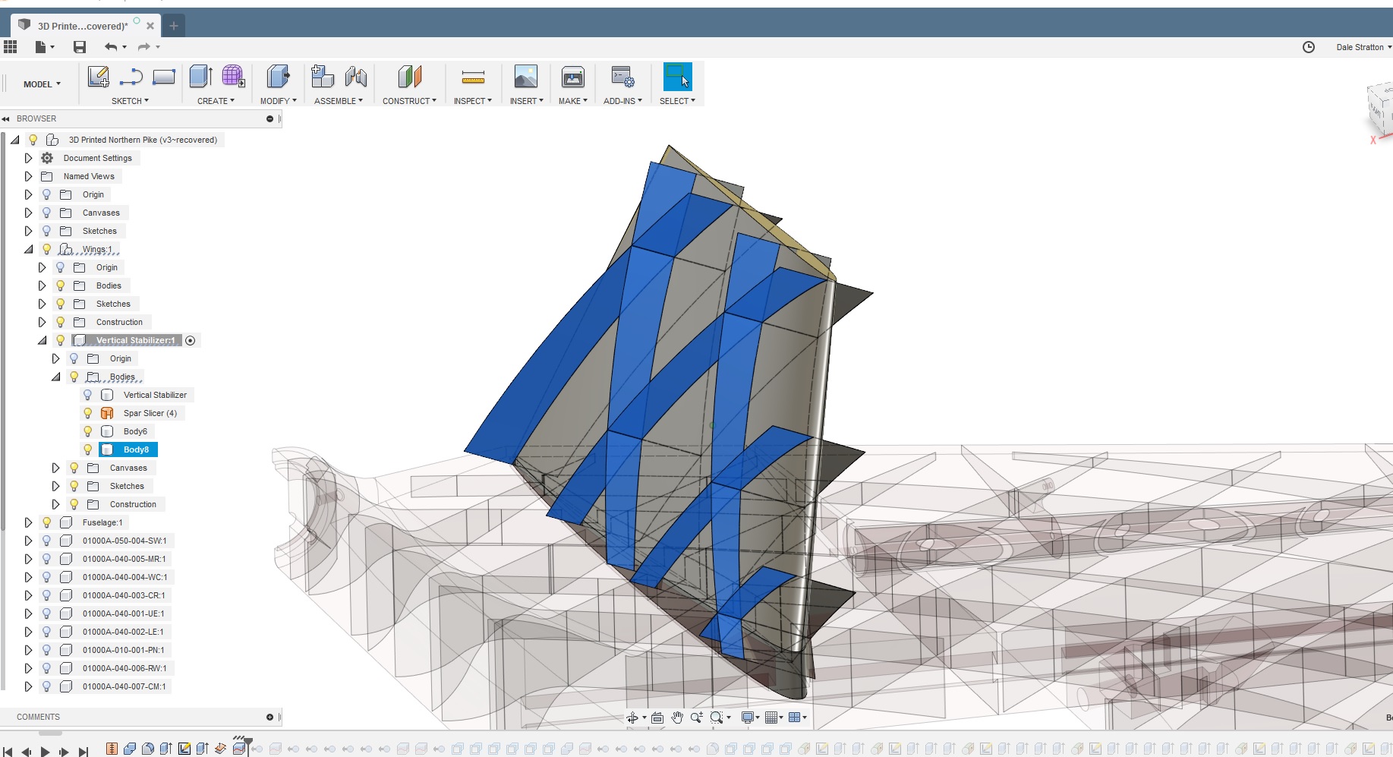This screenshot has height=757, width=1393.
Task: Expand the Document Settings node
Action: tap(28, 158)
